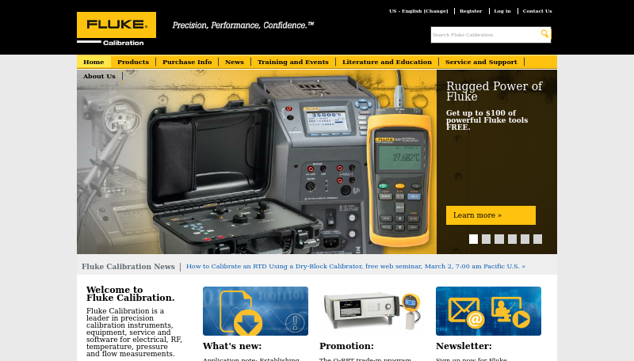Open Service and Support menu
The width and height of the screenshot is (634, 361).
tap(481, 62)
